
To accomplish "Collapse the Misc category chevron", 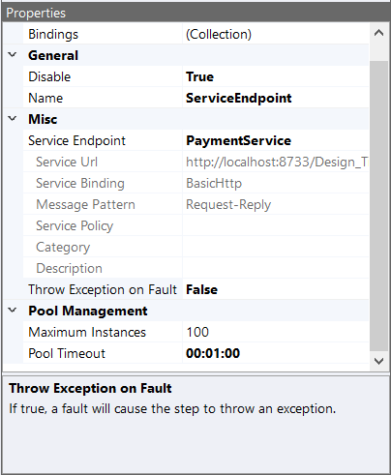I will pyautogui.click(x=13, y=119).
